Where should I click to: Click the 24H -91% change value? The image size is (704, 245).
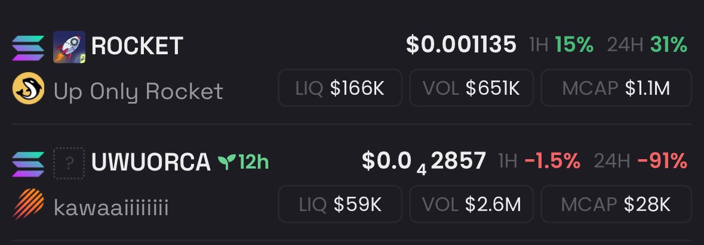pos(662,161)
